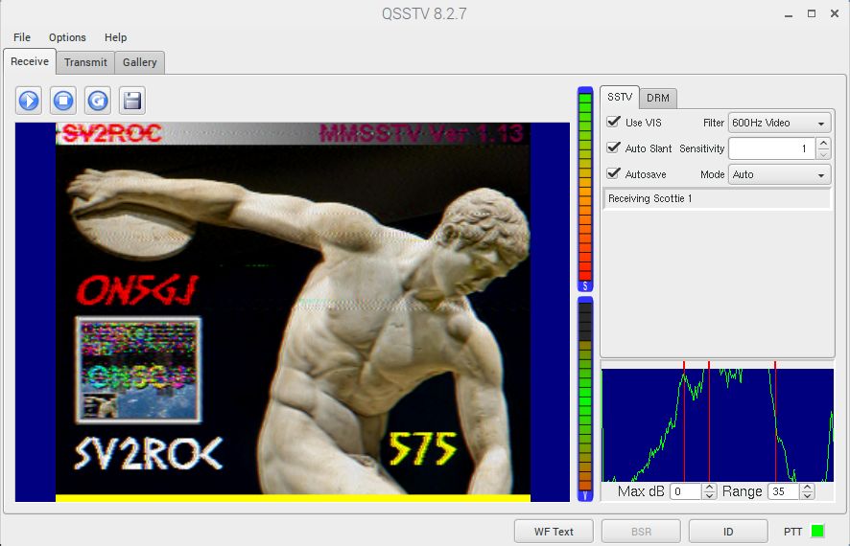Click the resync refresh icon

pos(98,101)
